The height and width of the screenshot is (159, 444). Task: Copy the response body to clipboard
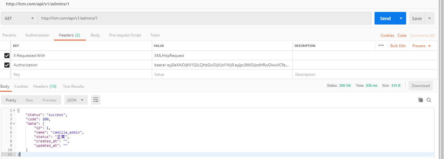(420, 100)
